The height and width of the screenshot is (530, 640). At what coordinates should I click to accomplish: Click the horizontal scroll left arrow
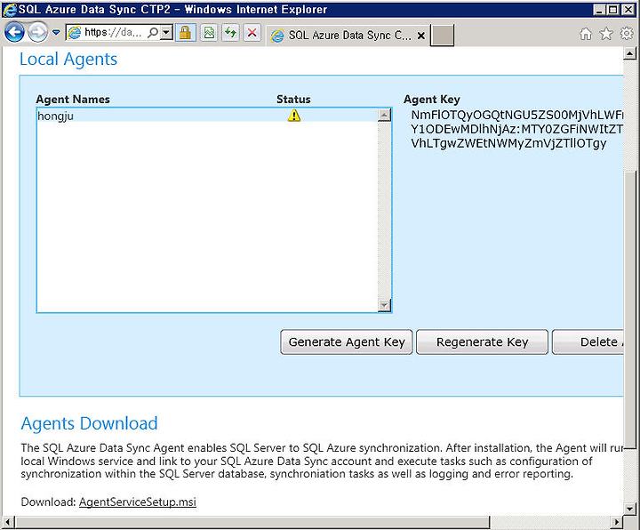9,522
